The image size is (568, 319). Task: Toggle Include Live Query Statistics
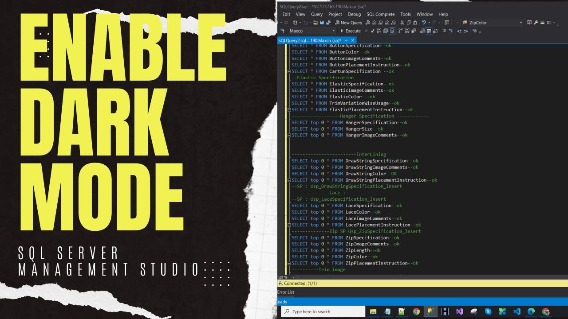(x=407, y=31)
